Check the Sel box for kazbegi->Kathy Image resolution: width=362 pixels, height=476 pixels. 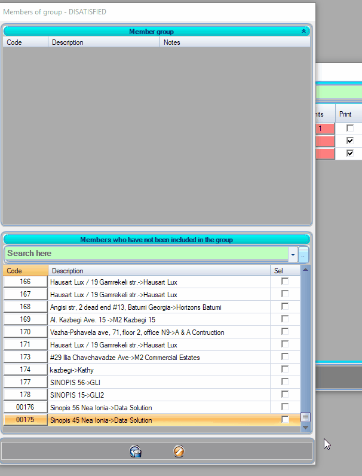click(x=285, y=370)
